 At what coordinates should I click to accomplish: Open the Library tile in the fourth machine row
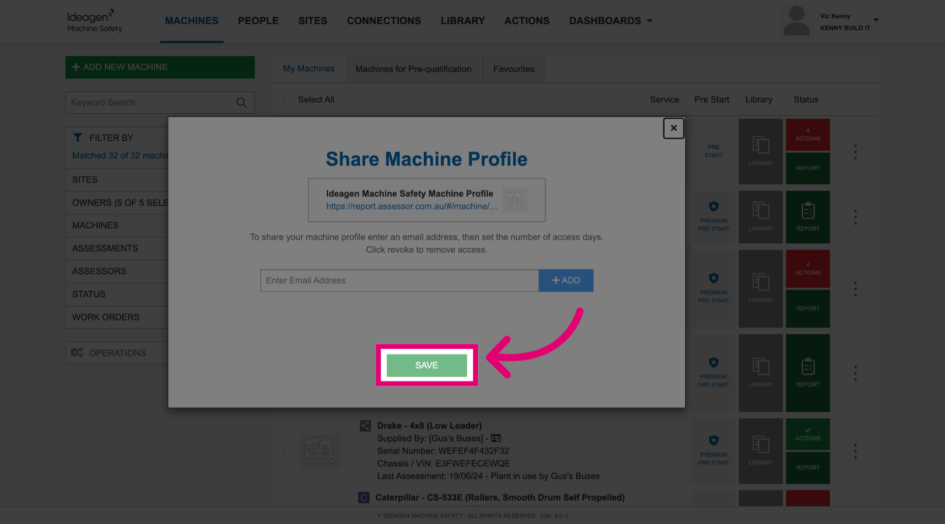[x=760, y=373]
